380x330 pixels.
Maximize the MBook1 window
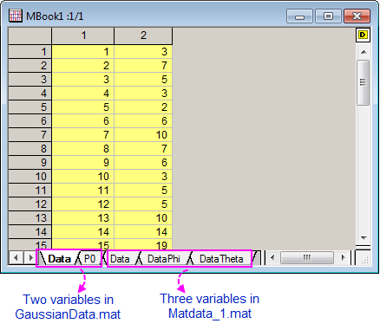[x=328, y=16]
